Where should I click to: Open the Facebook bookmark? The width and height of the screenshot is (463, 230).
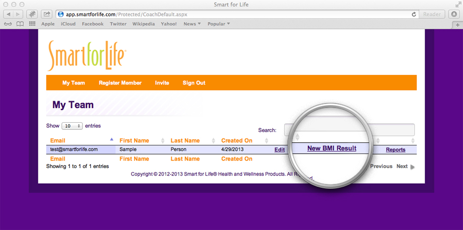tap(93, 24)
